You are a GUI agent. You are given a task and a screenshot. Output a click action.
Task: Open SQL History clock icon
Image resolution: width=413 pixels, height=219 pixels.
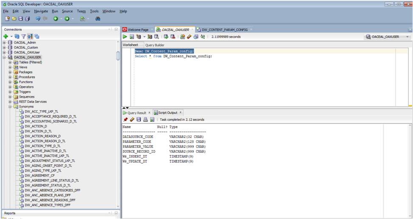196,37
